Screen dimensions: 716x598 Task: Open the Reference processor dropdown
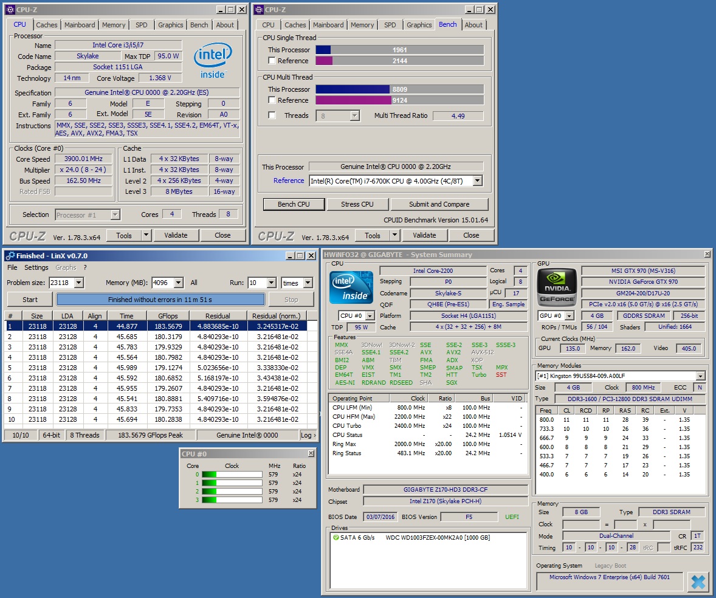point(477,180)
